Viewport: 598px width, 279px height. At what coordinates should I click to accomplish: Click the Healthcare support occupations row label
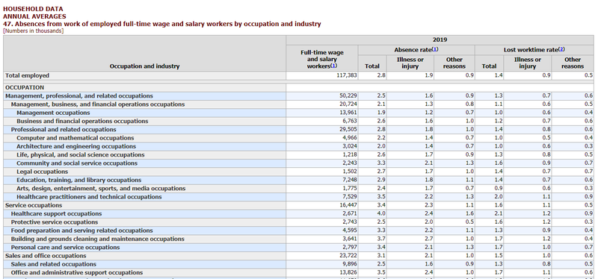coord(57,213)
